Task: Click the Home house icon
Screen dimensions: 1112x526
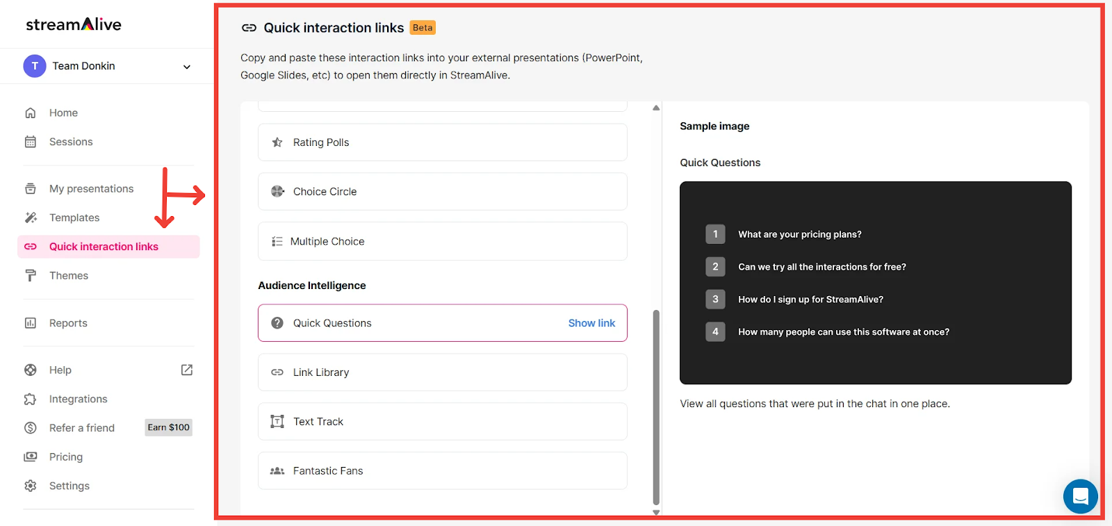Action: click(31, 113)
